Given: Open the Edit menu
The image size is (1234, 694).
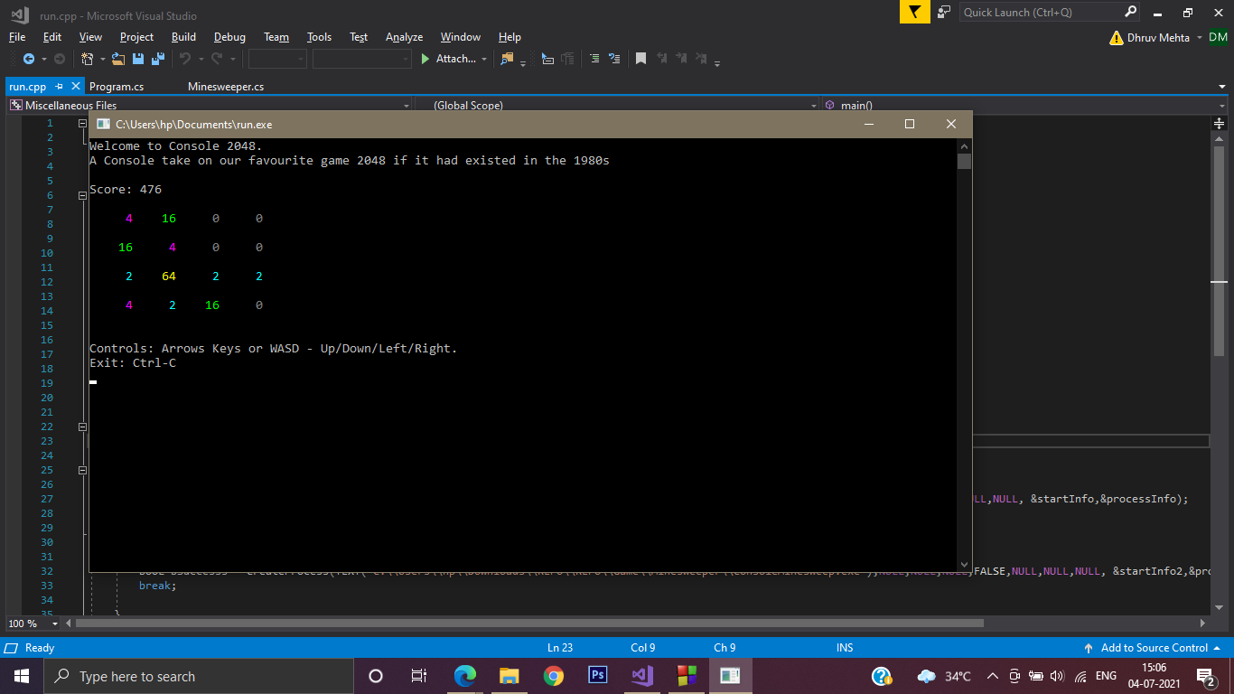Looking at the screenshot, I should click(52, 37).
